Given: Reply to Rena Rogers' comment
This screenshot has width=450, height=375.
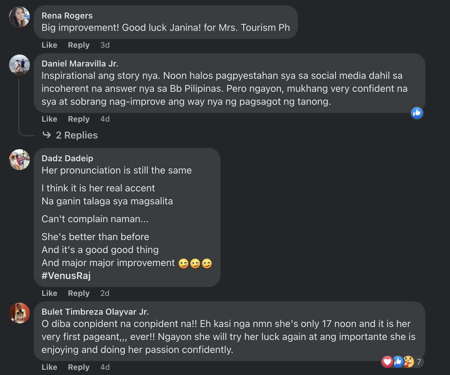Looking at the screenshot, I should [x=78, y=45].
